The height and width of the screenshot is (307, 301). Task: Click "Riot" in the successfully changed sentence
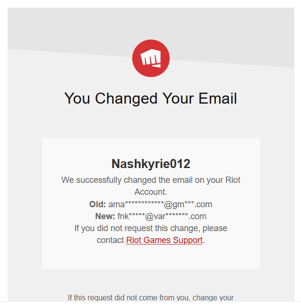[232, 180]
